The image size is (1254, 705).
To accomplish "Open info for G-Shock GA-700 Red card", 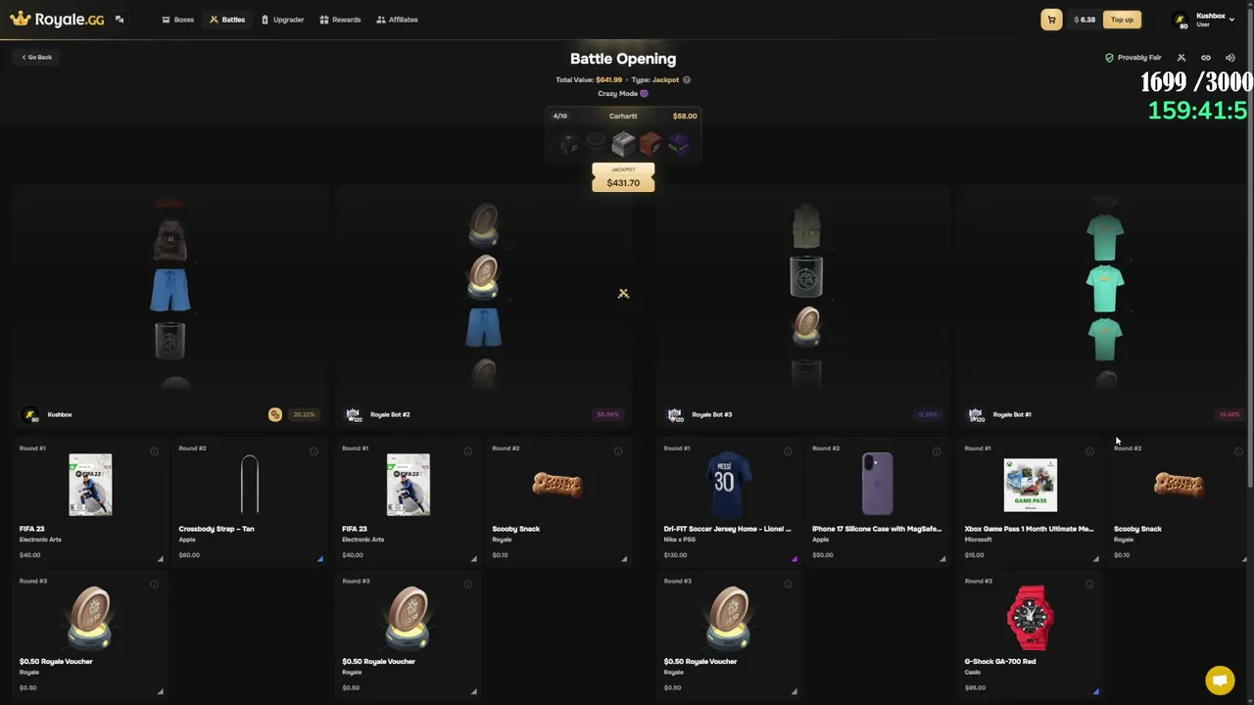I will click(x=1089, y=585).
